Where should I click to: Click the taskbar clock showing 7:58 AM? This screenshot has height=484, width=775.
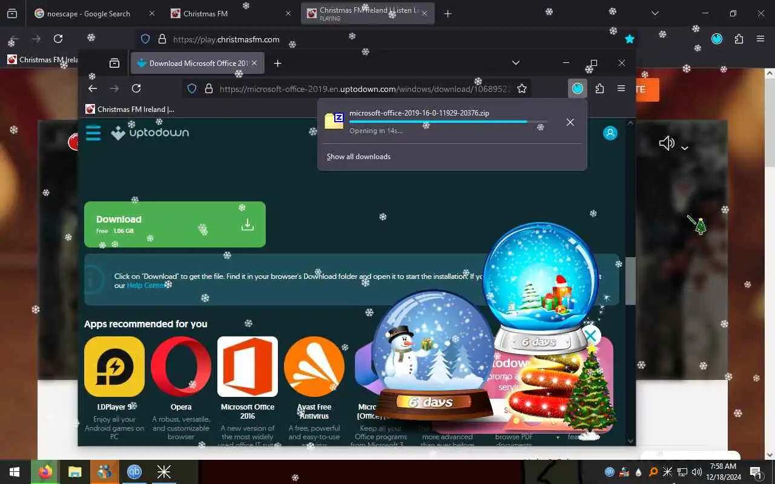722,472
